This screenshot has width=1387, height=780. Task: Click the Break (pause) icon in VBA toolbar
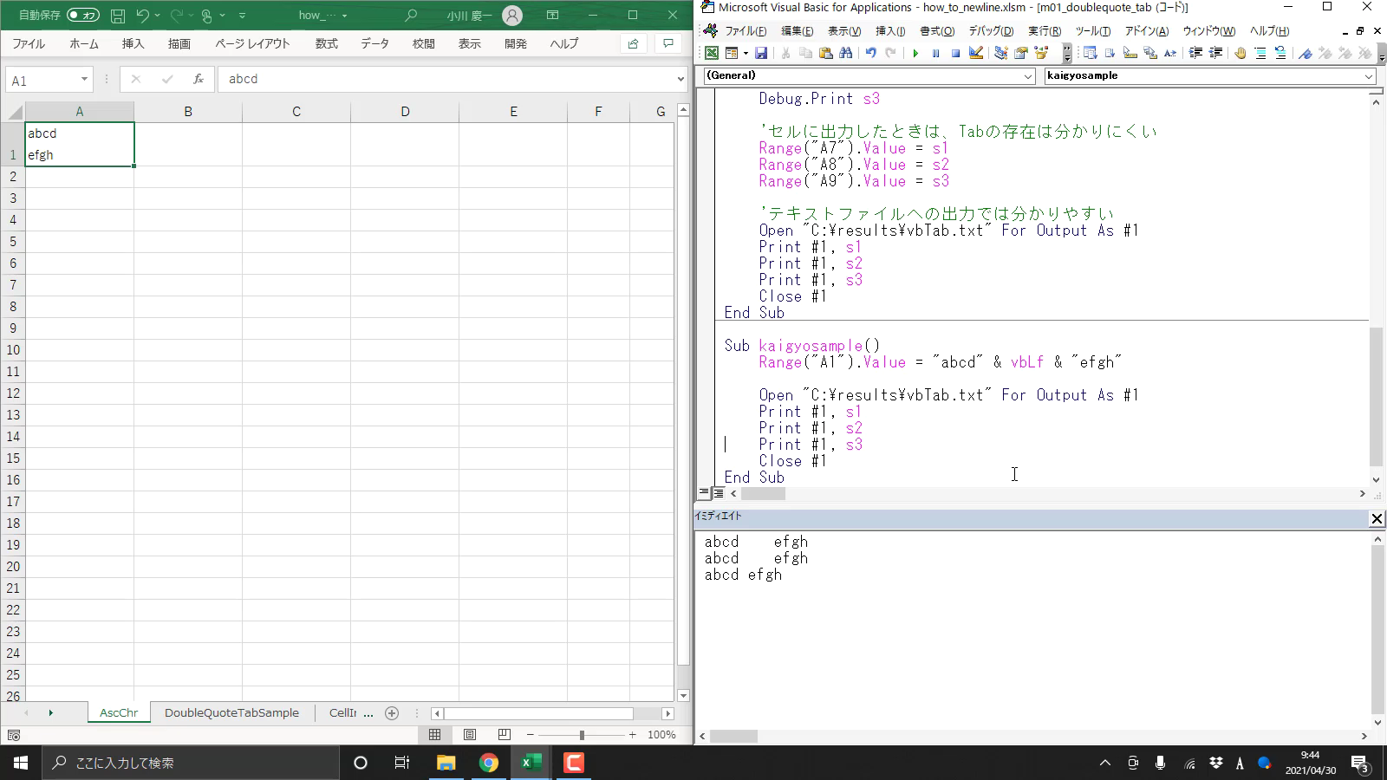[x=935, y=54]
